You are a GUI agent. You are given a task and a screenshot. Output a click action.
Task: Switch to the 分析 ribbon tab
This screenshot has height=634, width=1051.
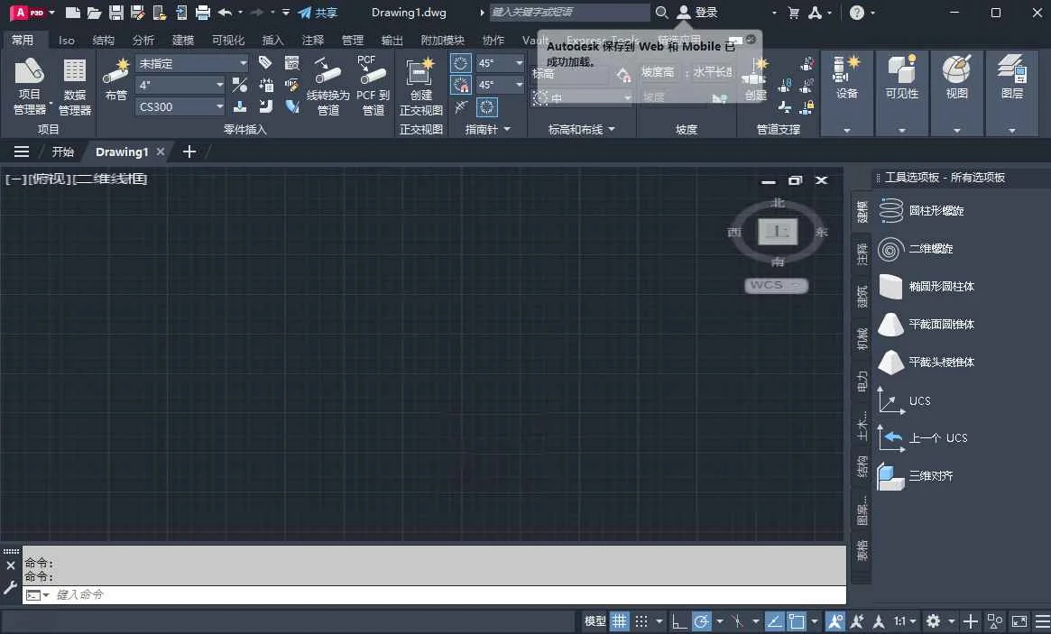pyautogui.click(x=143, y=41)
